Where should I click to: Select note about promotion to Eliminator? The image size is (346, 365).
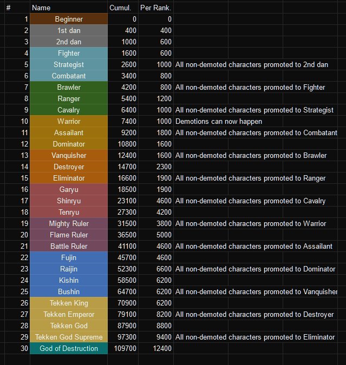point(255,337)
